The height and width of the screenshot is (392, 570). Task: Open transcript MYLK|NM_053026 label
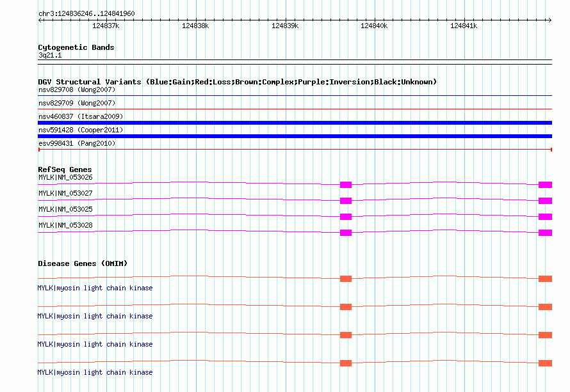(65, 178)
